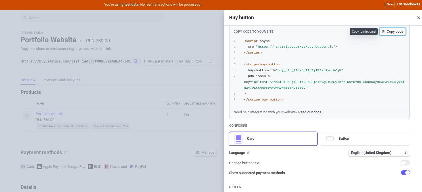Viewport: 422px width, 192px height.
Task: Click the BLIK payment icon
Action: pos(90,167)
